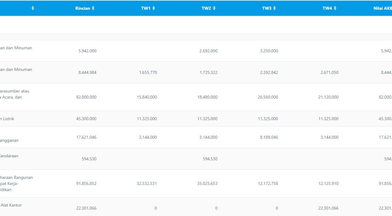Select the 32.532.531 cell under TW1
The height and width of the screenshot is (216, 392).
pyautogui.click(x=147, y=183)
